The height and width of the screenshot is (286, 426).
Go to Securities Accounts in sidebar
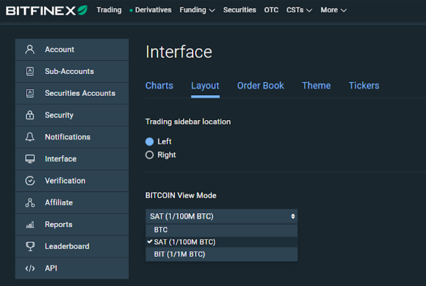[x=72, y=93]
